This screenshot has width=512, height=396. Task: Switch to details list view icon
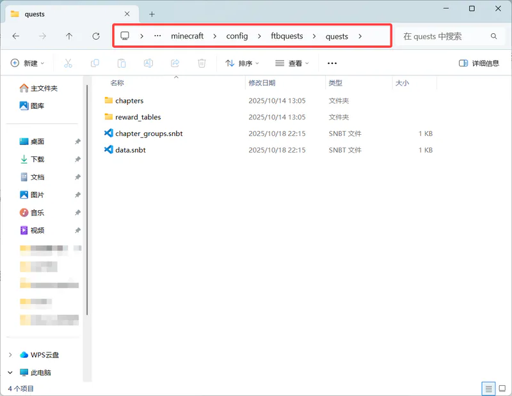(x=488, y=388)
